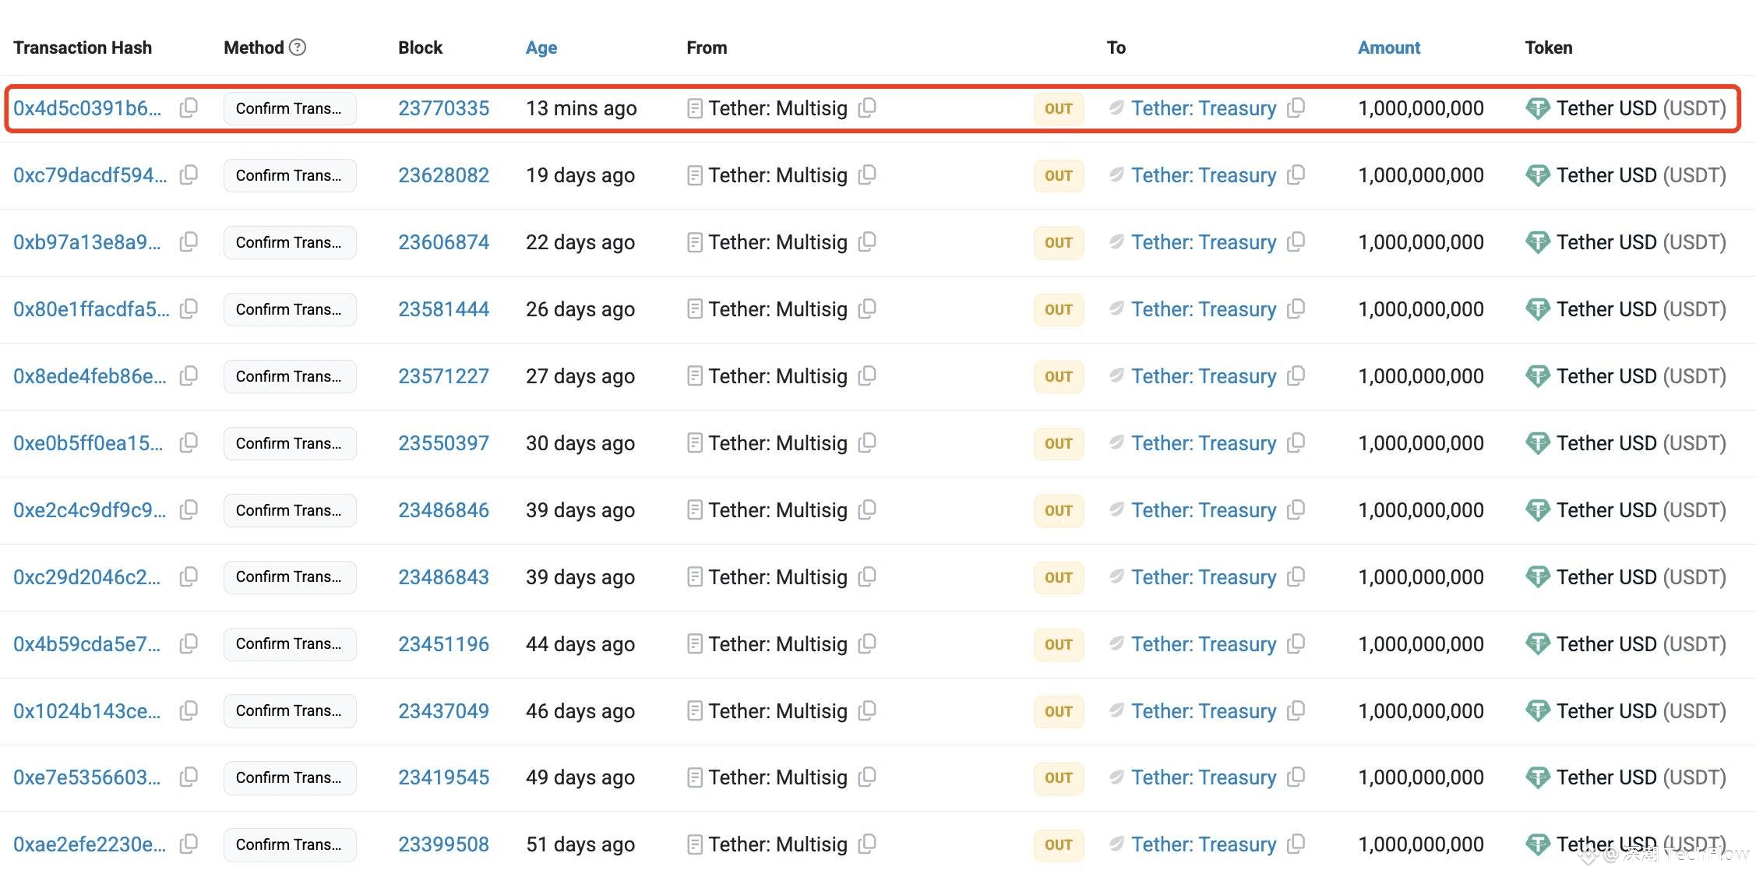This screenshot has width=1756, height=874.
Task: Copy Tether: Treasury address in 19 days row
Action: point(1296,175)
